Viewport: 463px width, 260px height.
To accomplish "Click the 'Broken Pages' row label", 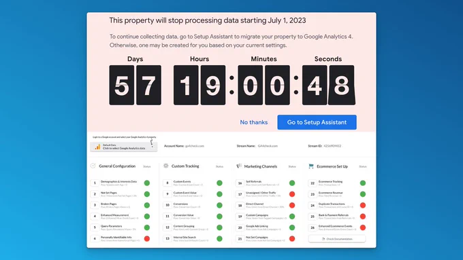I will click(108, 204).
